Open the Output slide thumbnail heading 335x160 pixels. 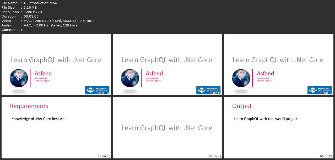pos(242,106)
